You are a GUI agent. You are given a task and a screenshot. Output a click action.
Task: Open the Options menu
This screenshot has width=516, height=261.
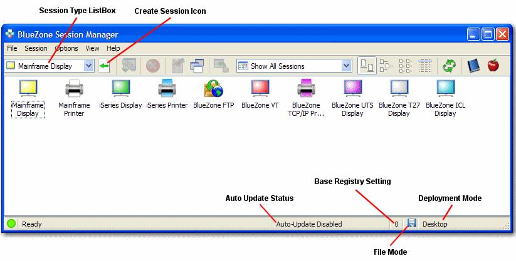click(66, 48)
